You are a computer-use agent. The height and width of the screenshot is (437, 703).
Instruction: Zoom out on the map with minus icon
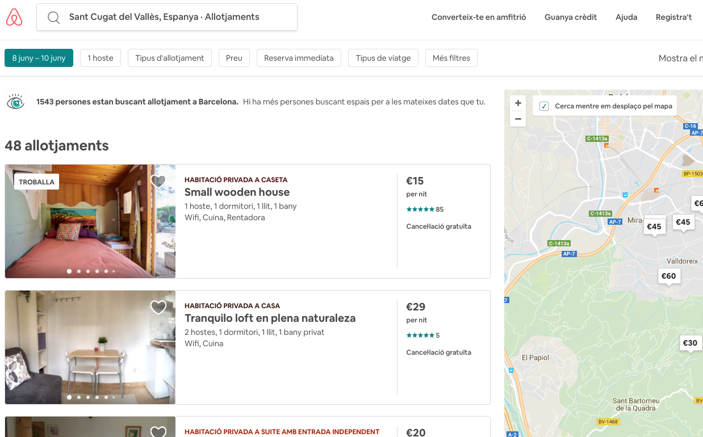point(517,119)
